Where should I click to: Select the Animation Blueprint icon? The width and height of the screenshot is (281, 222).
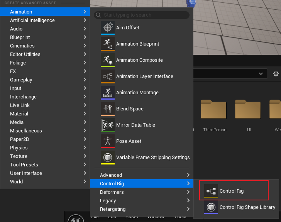[108, 44]
